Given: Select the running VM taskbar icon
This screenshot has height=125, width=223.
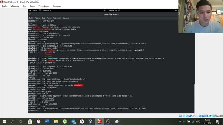Looking at the screenshot, I should [99, 122].
